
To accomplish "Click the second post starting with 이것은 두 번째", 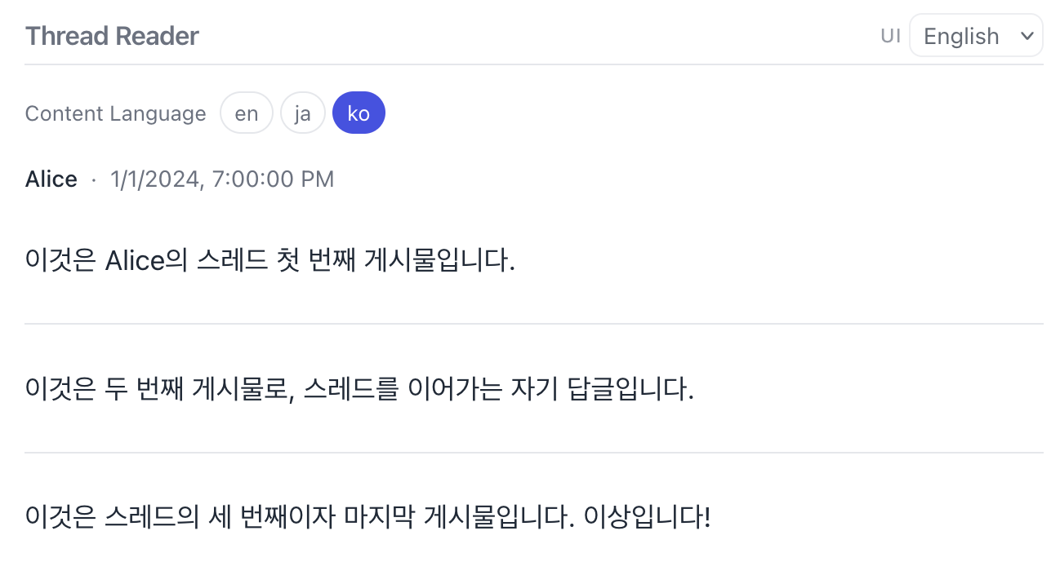I will click(x=359, y=390).
